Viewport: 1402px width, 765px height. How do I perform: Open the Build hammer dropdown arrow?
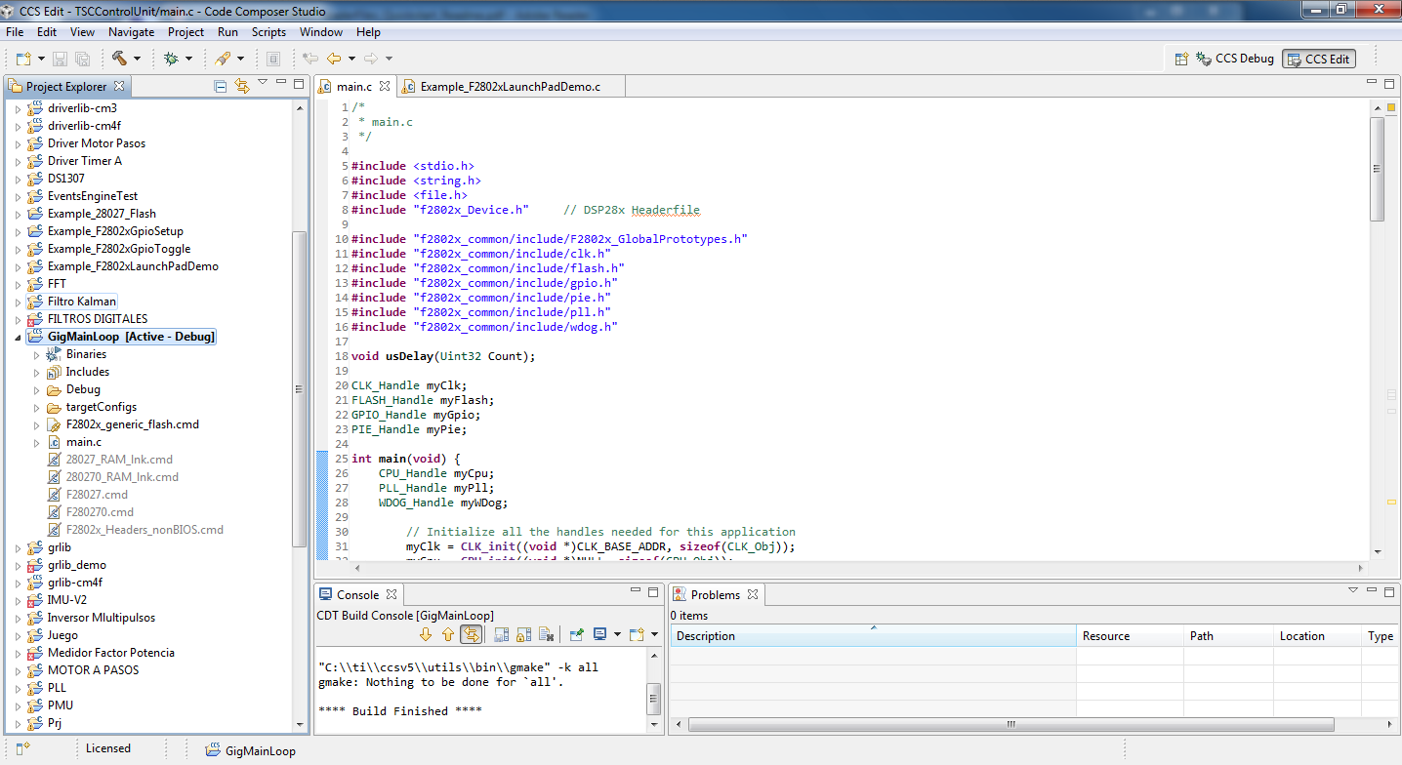tap(137, 59)
